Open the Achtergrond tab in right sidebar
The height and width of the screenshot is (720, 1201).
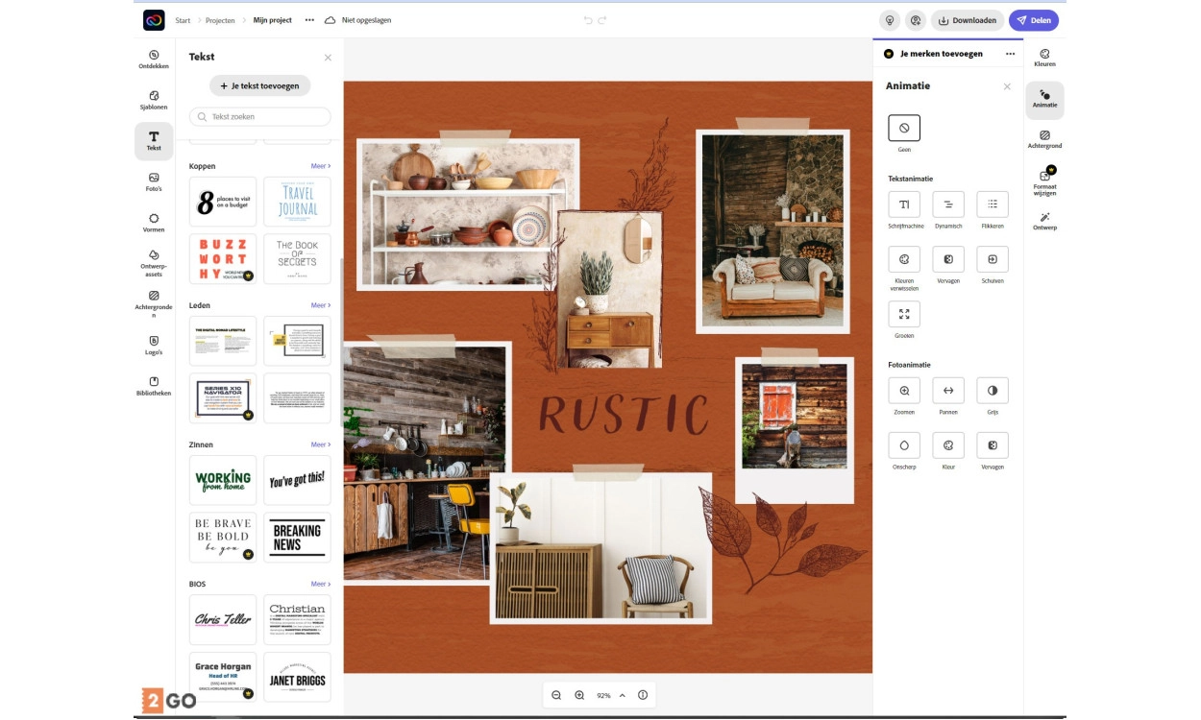pos(1044,140)
